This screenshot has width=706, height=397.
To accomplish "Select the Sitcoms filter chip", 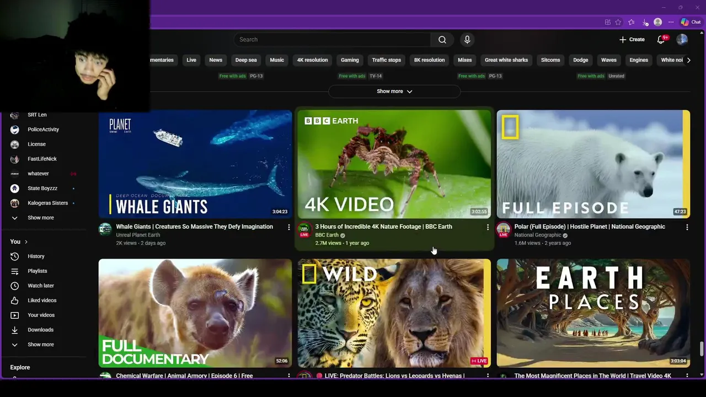I will point(550,60).
